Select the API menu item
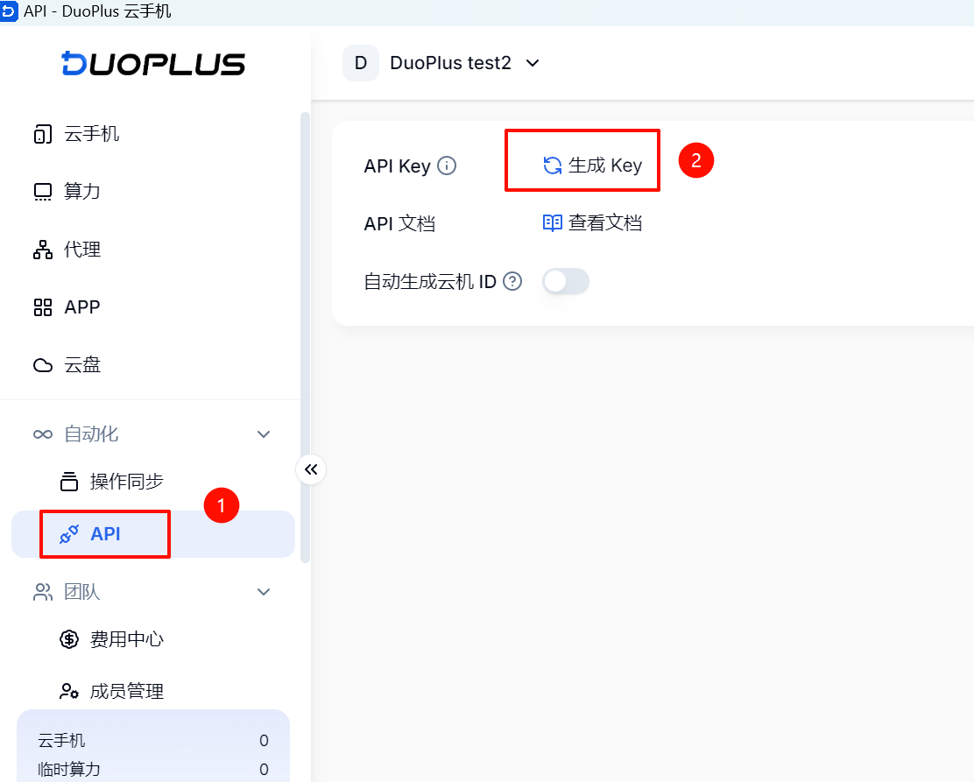 (x=152, y=534)
